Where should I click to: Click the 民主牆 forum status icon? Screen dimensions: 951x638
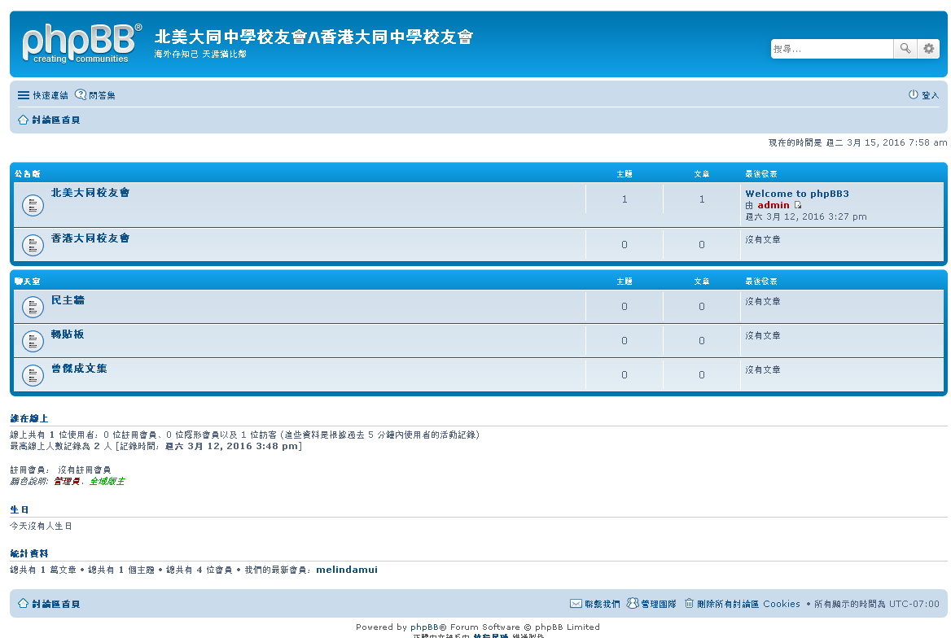[x=33, y=307]
